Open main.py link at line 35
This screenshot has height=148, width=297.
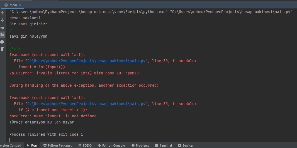(86, 104)
